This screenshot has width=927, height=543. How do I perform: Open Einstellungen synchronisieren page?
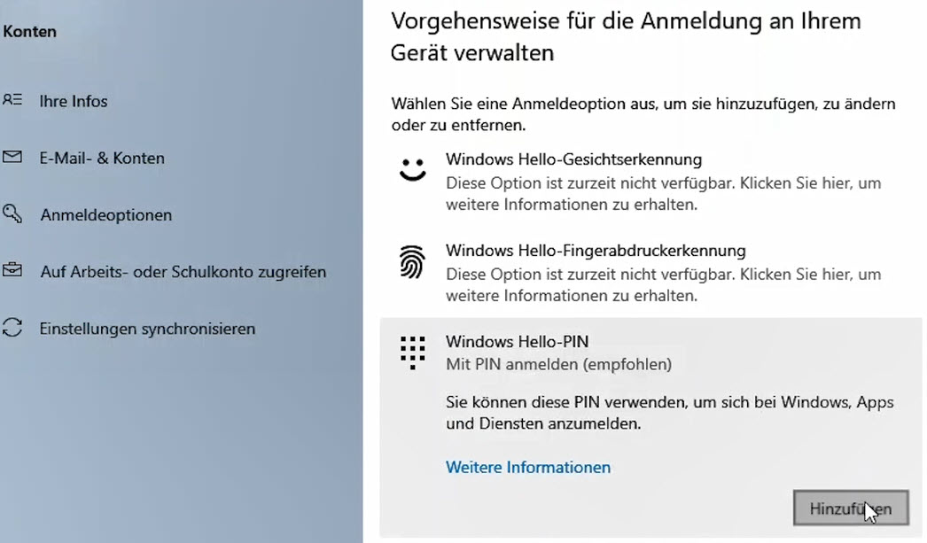(147, 329)
